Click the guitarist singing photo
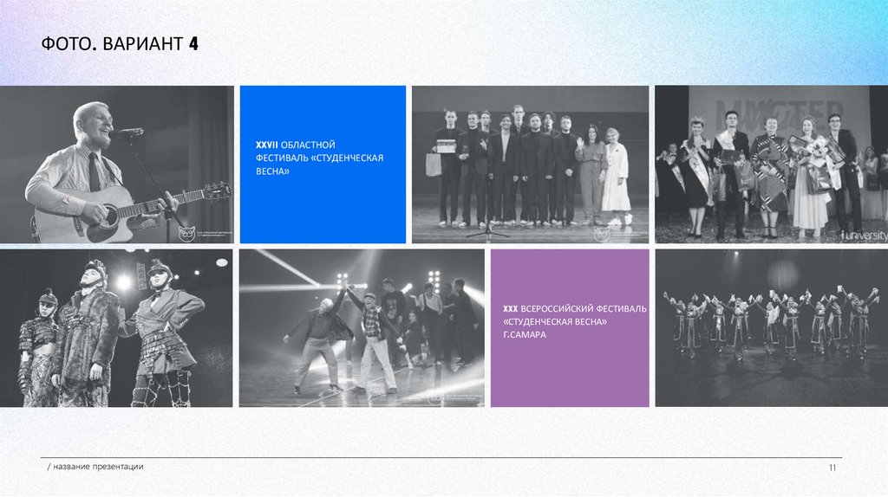 117,165
